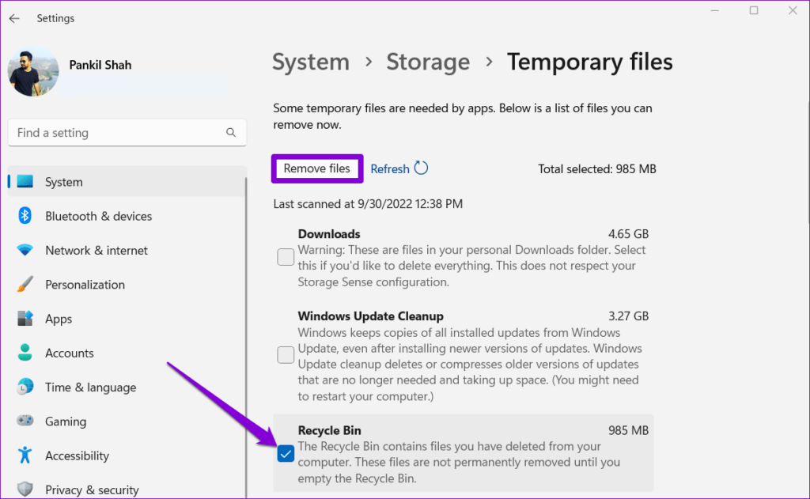Viewport: 810px width, 499px height.
Task: Click Pankil Shah profile picture
Action: [33, 72]
